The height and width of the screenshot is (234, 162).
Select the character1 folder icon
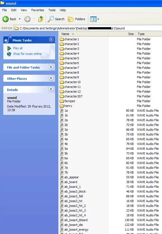click(62, 39)
